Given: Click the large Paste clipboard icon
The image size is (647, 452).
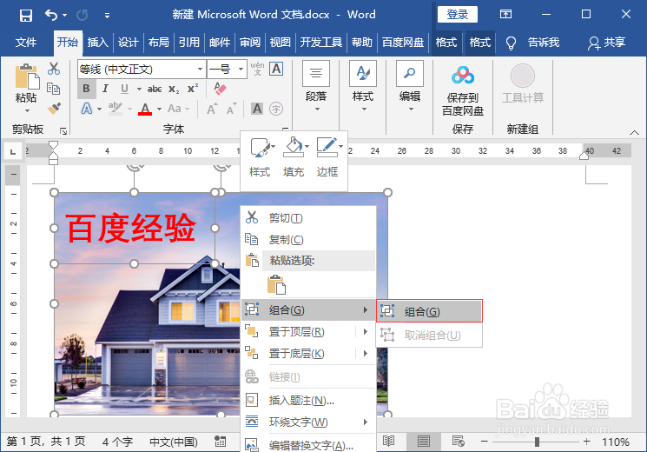Looking at the screenshot, I should pos(27,76).
